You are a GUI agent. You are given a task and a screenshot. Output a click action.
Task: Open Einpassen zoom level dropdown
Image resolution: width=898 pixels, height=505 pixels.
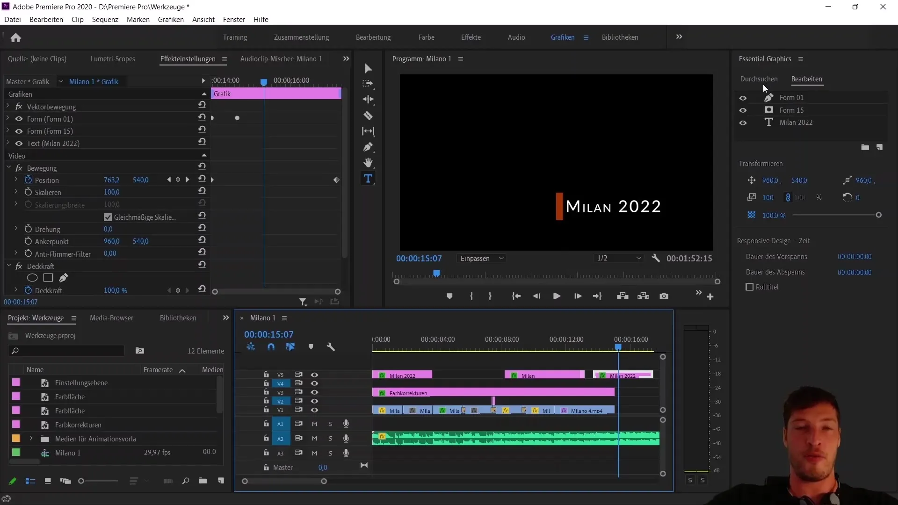482,258
